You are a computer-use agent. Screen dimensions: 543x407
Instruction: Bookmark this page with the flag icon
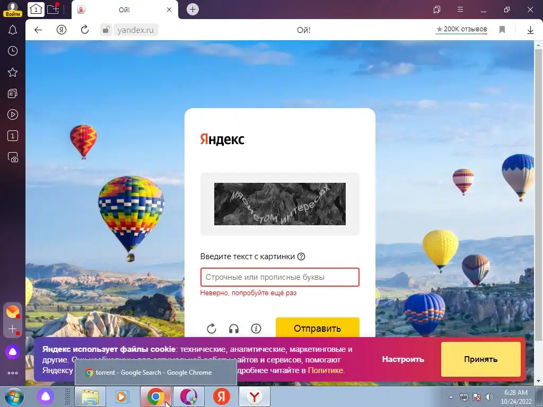pos(502,30)
